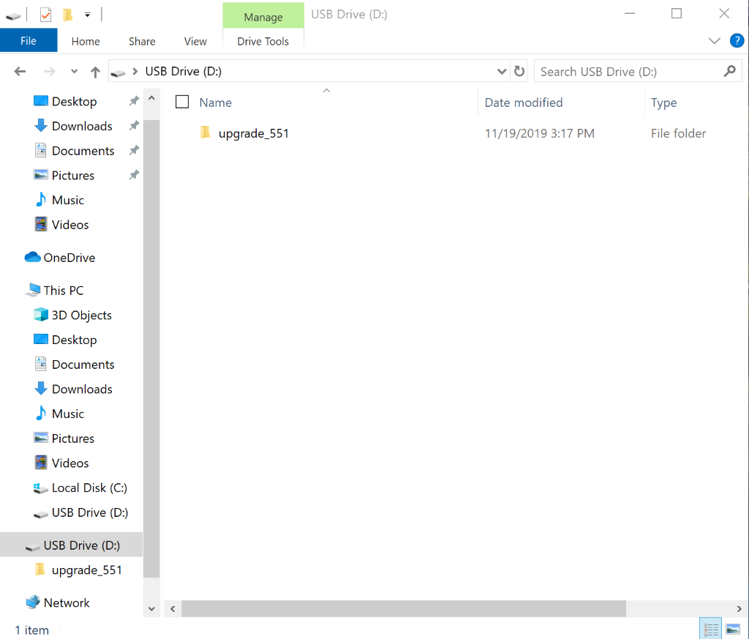The image size is (749, 639).
Task: Open USB Drive (D:) under This PC
Action: pyautogui.click(x=90, y=512)
